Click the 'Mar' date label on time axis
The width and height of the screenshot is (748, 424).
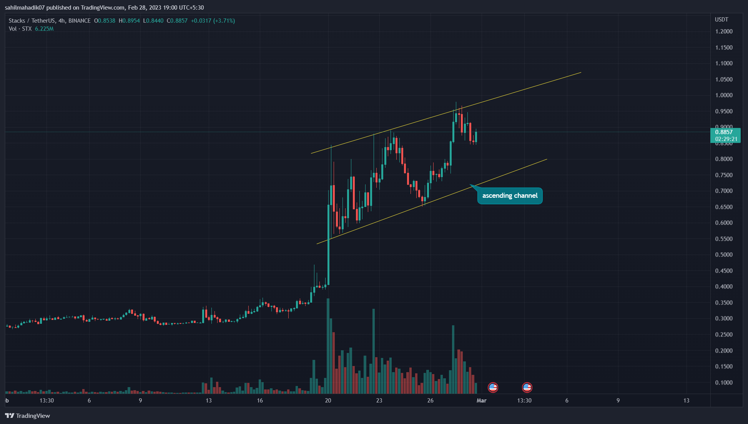pyautogui.click(x=481, y=401)
